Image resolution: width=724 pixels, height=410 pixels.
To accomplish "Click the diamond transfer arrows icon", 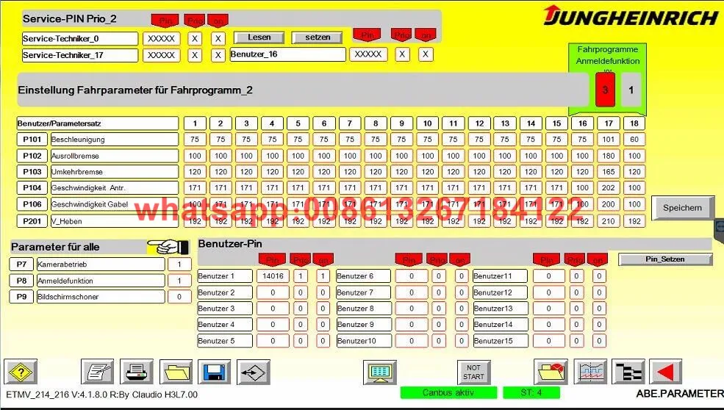I will 253,372.
